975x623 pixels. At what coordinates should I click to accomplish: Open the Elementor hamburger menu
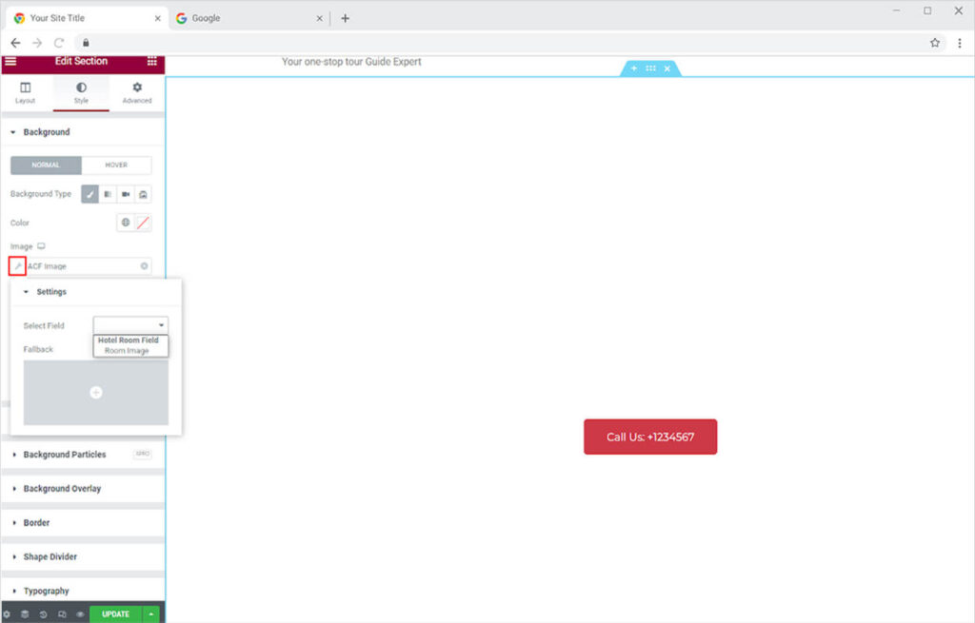(x=10, y=62)
